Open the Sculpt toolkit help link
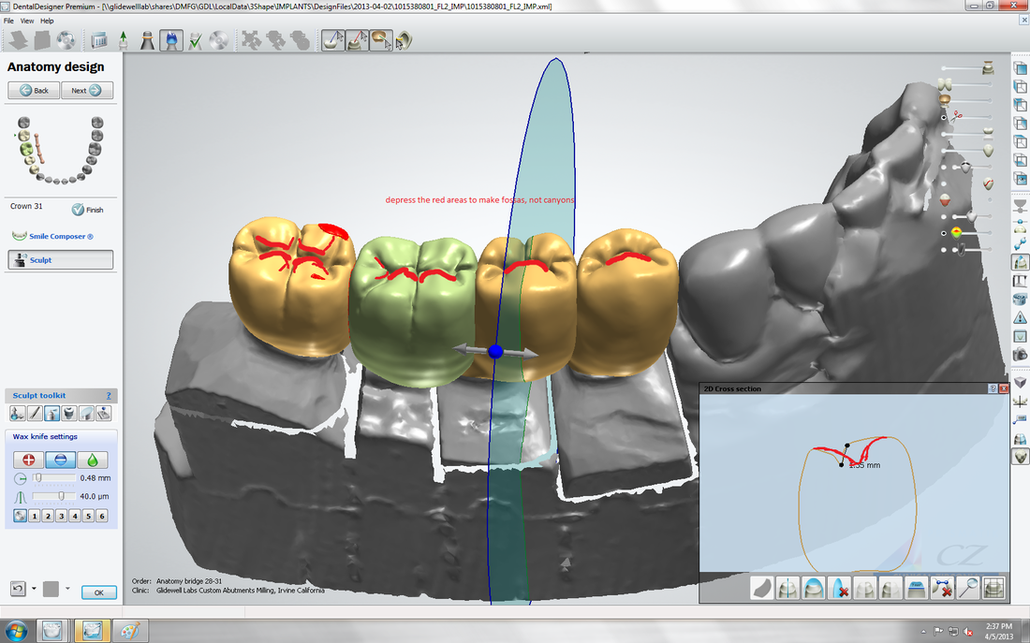This screenshot has width=1030, height=643. pos(109,396)
